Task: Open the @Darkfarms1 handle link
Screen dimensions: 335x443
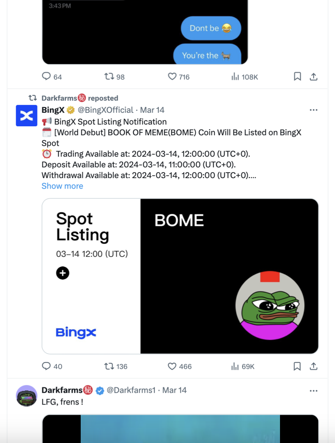Action: click(131, 390)
